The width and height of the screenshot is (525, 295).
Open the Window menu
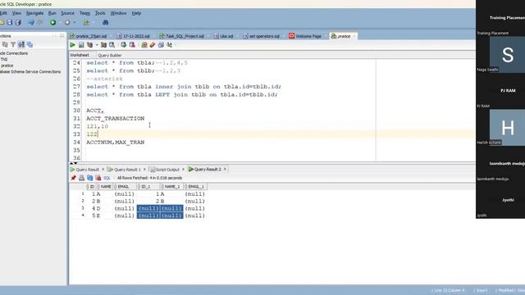click(118, 13)
